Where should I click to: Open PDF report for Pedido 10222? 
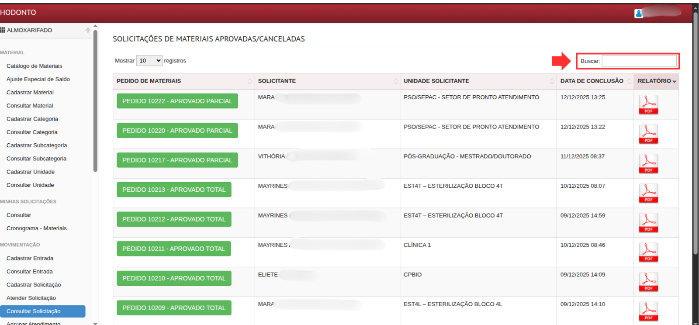648,105
